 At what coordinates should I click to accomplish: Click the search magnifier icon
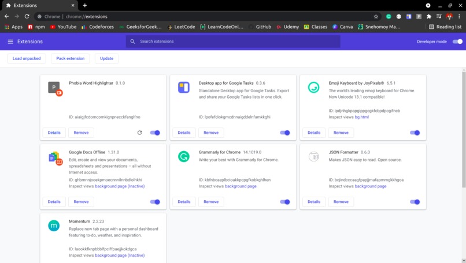click(x=132, y=42)
